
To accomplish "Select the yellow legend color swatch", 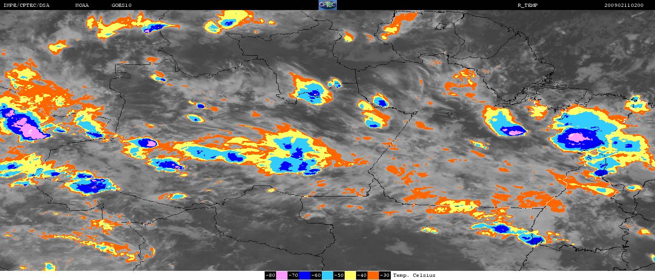I will click(x=351, y=275).
